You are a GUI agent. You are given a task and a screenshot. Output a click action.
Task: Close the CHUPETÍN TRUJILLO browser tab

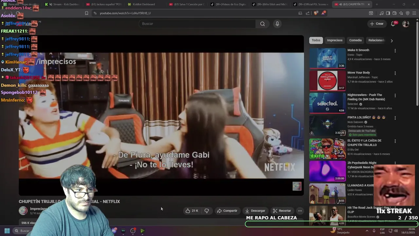click(369, 4)
